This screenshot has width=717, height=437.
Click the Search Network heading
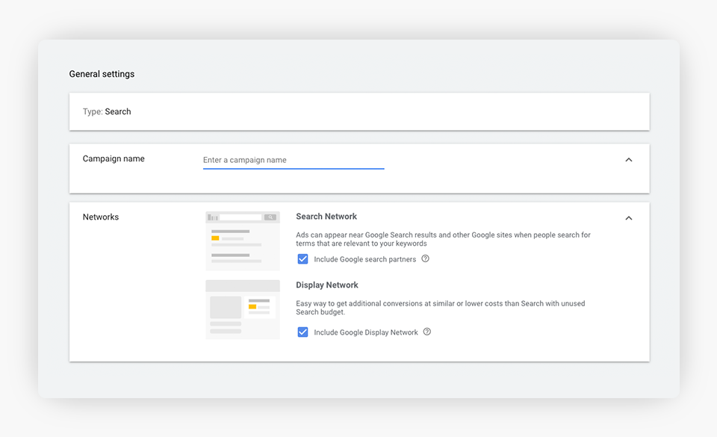(x=326, y=217)
